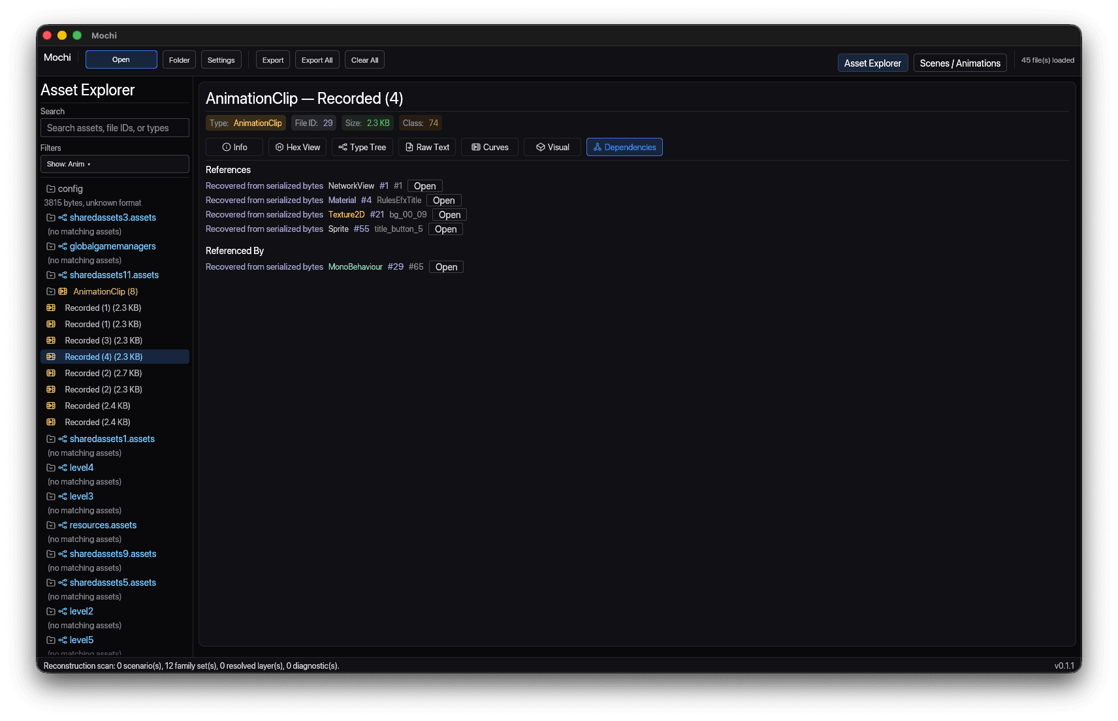Click the NetworkView type label
Screen dimensions: 1118x721
[351, 186]
